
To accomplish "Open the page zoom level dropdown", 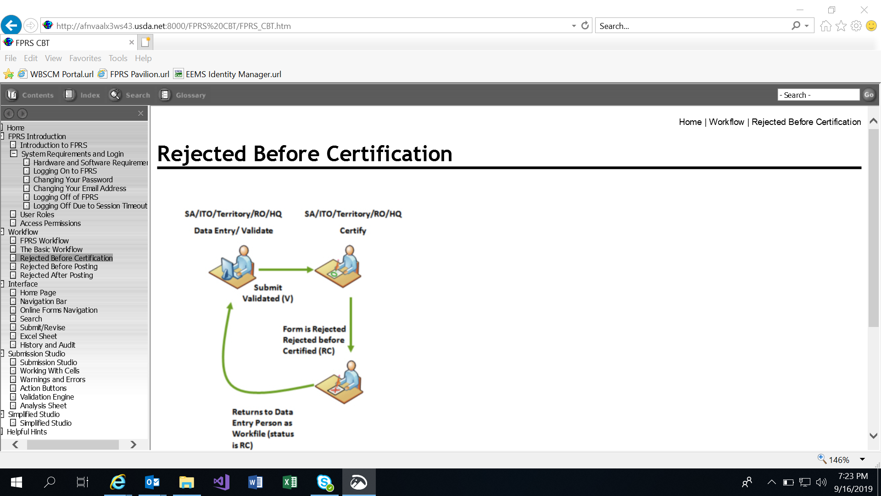I will pyautogui.click(x=862, y=460).
